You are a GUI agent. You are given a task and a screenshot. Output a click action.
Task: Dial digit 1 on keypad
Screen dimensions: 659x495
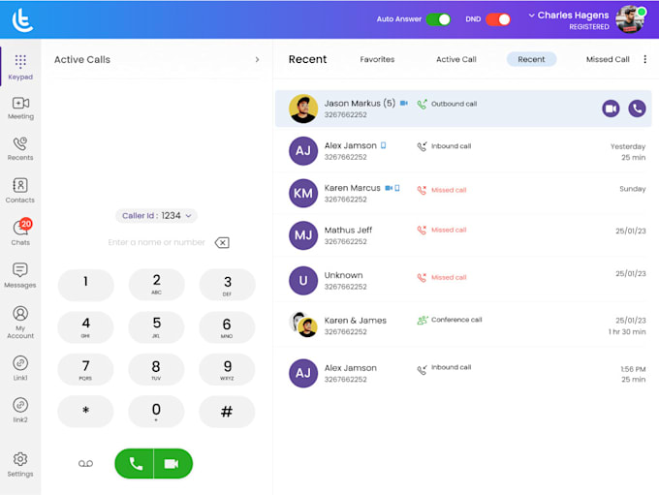click(85, 285)
